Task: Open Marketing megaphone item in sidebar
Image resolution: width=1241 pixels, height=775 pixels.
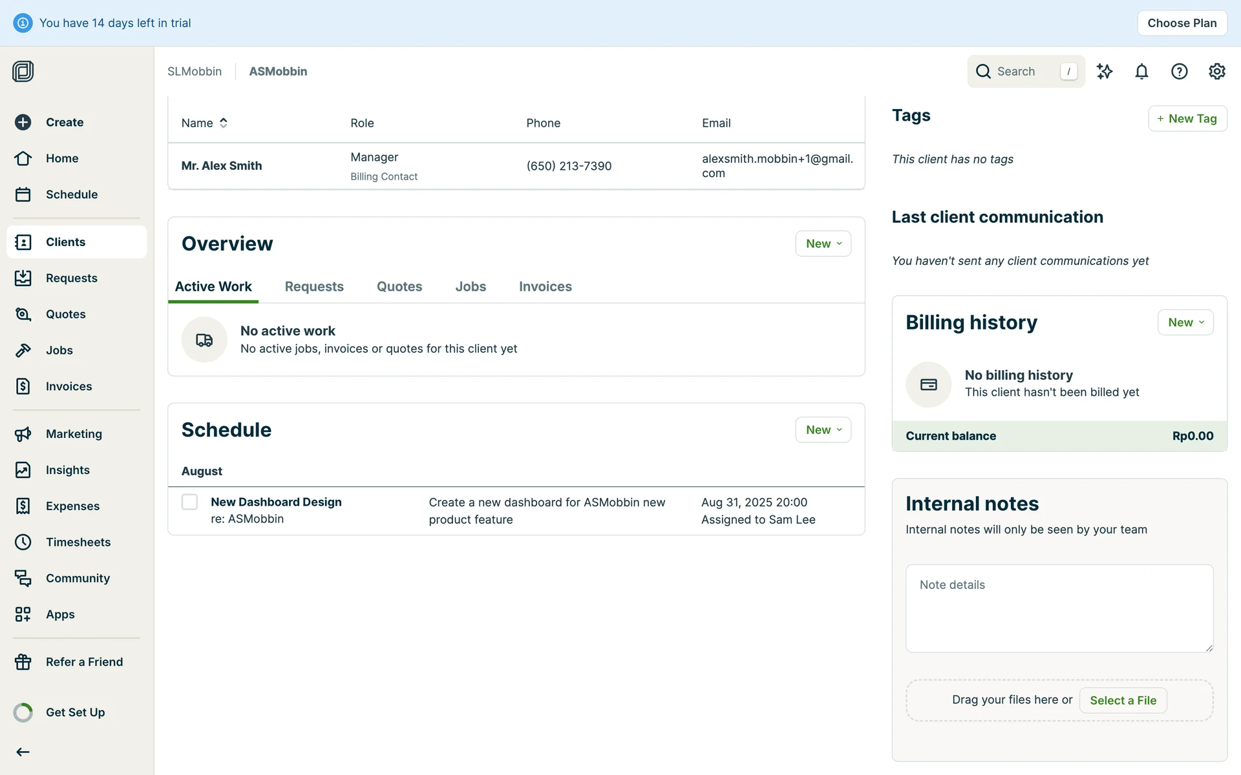Action: 23,434
